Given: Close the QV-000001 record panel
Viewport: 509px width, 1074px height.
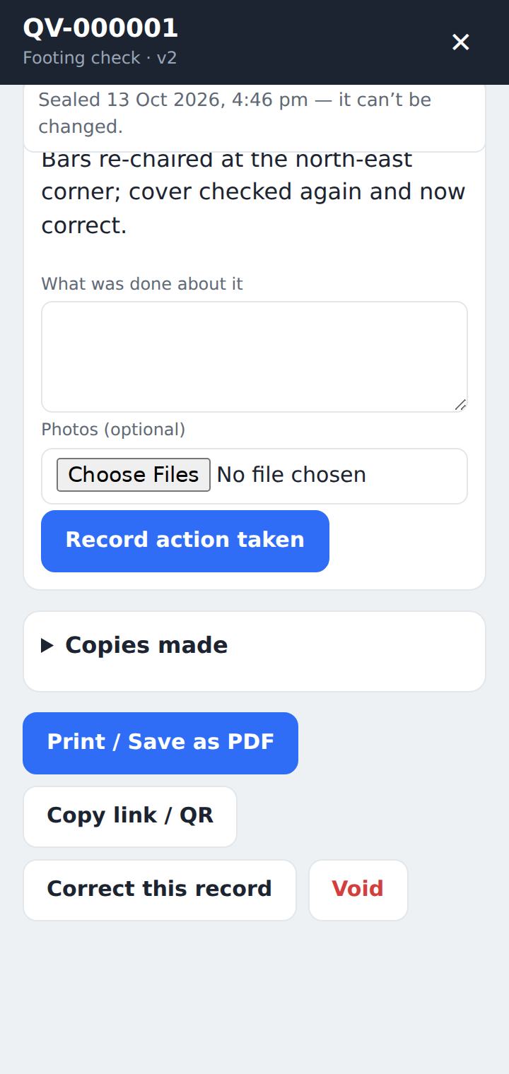Looking at the screenshot, I should (461, 42).
